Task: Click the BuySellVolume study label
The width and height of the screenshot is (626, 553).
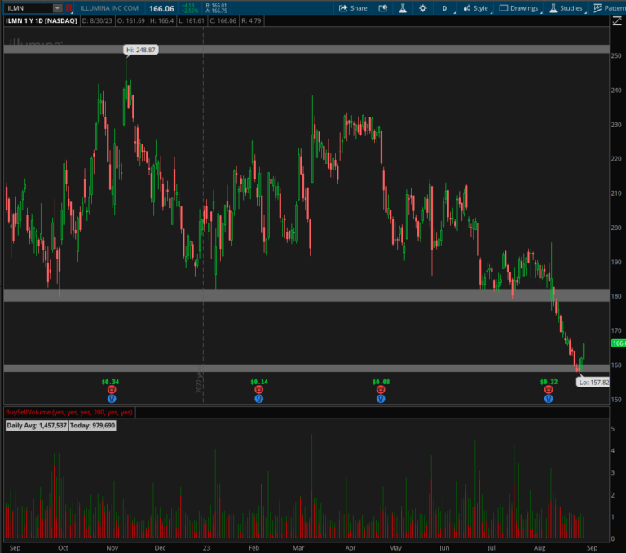Action: pyautogui.click(x=69, y=413)
